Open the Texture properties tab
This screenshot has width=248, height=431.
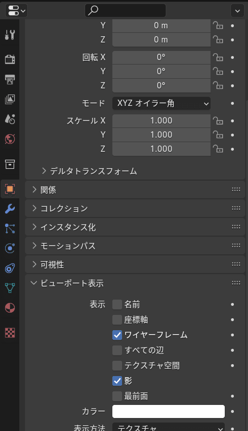10,333
